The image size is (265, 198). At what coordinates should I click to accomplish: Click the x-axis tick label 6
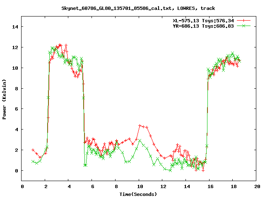click(x=93, y=186)
